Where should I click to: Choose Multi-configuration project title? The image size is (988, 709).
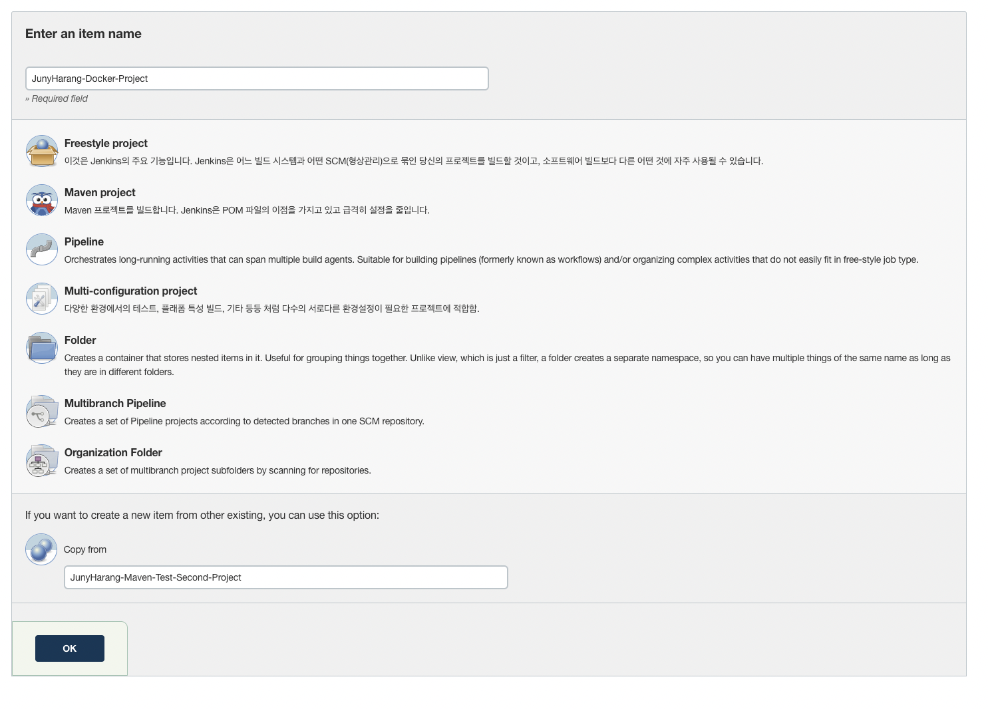pyautogui.click(x=130, y=291)
